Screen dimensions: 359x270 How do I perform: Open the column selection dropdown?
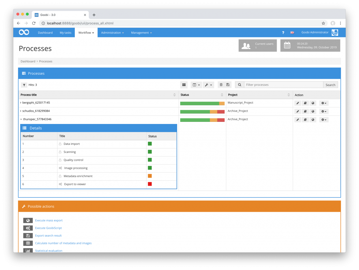coord(196,85)
